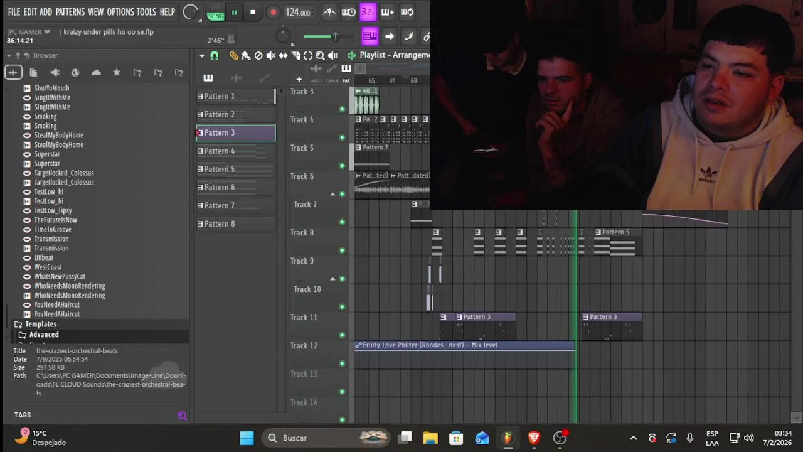Select the Paint brush tool

246,56
